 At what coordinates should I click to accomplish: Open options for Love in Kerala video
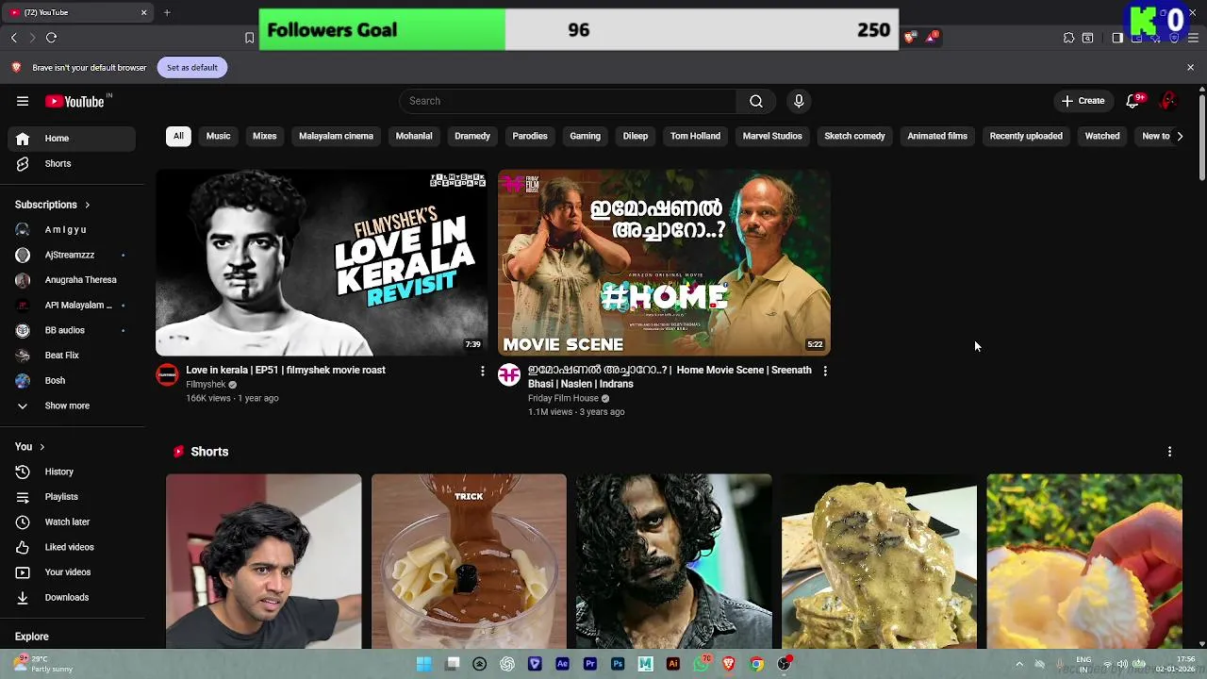point(483,371)
